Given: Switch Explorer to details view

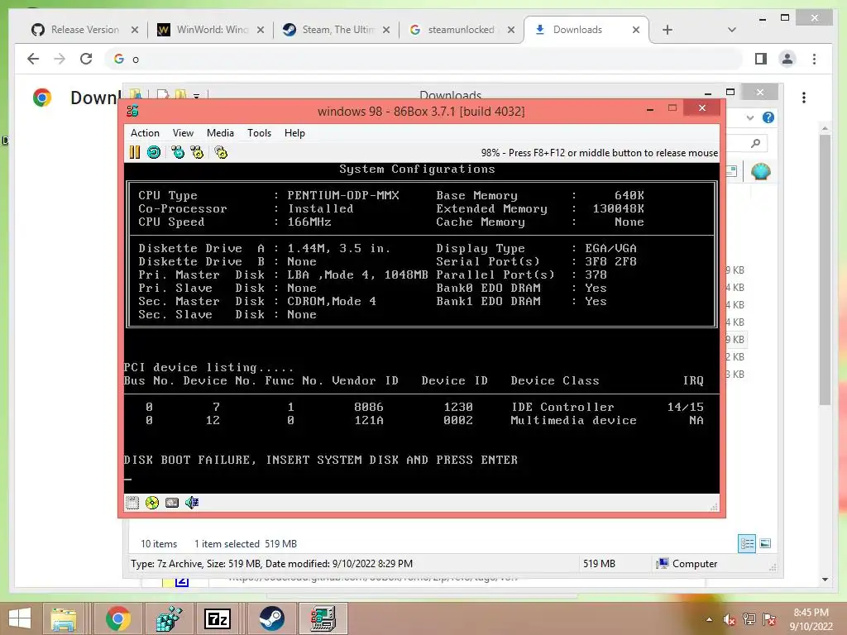Looking at the screenshot, I should point(747,544).
